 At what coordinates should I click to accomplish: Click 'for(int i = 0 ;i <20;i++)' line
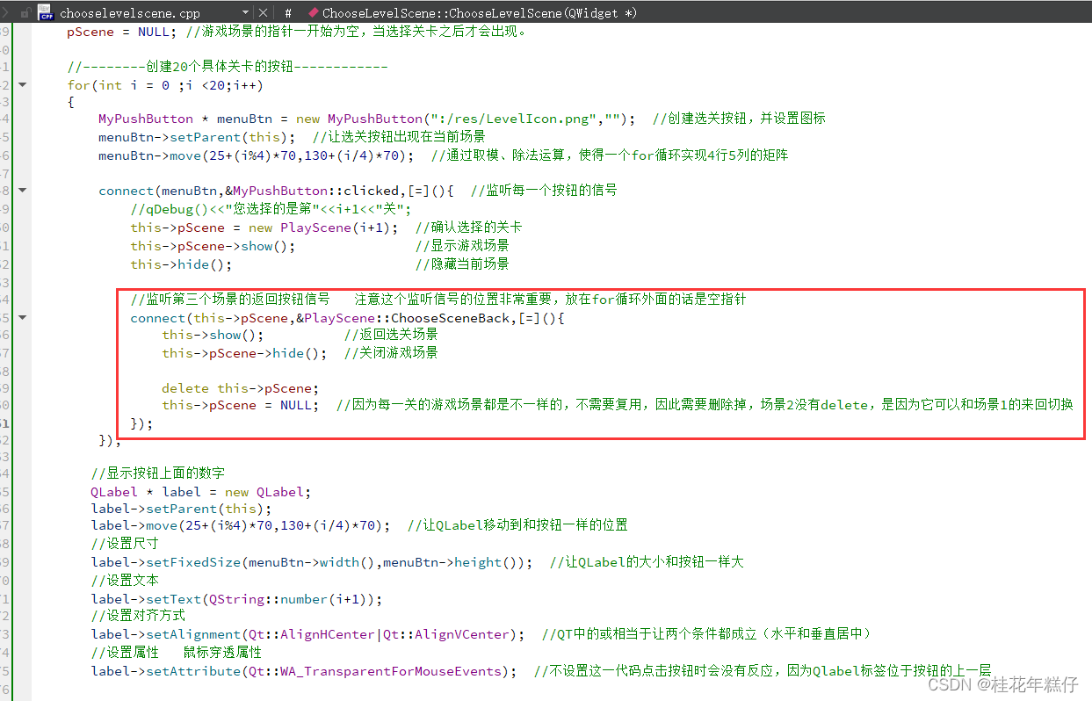(x=165, y=85)
